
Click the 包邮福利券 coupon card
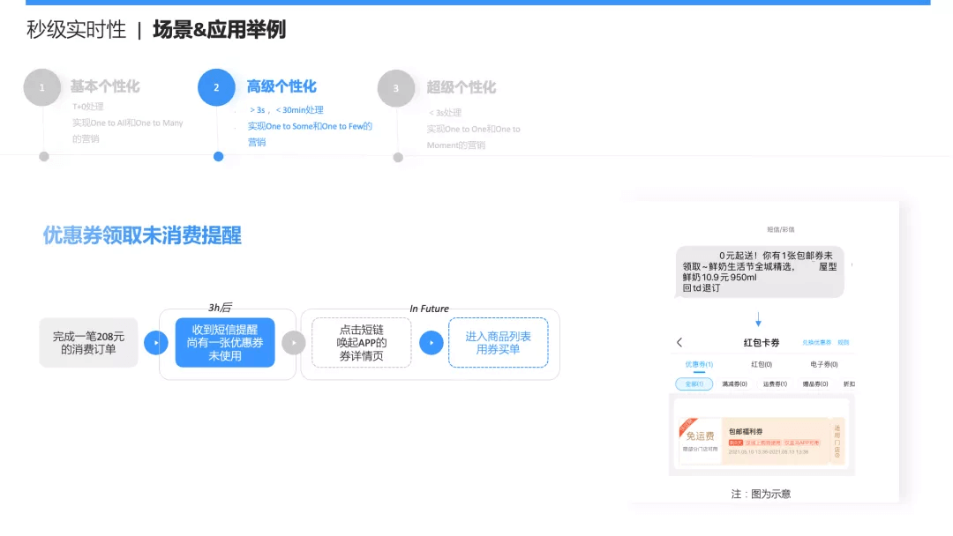tap(761, 440)
